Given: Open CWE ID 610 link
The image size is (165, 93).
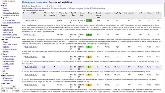Looking at the screenshot, I should pos(44,67).
